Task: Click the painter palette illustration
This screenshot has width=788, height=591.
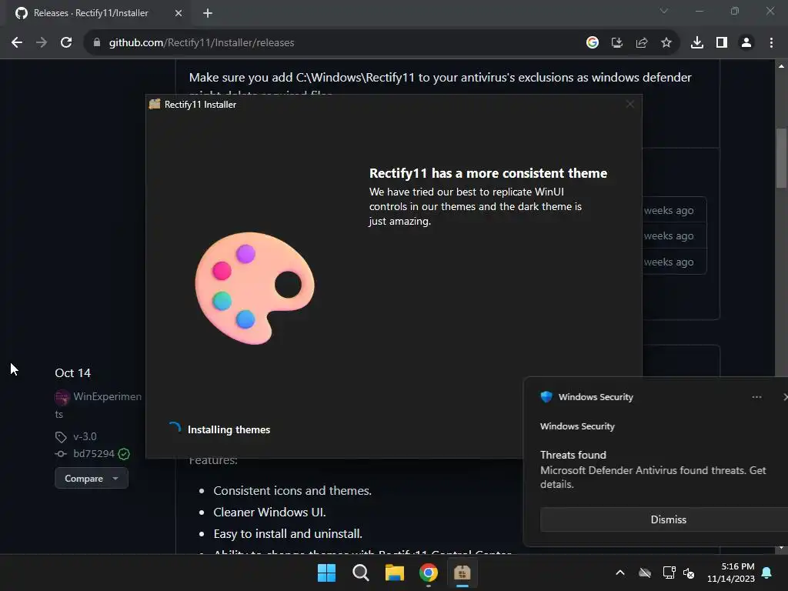Action: point(254,288)
